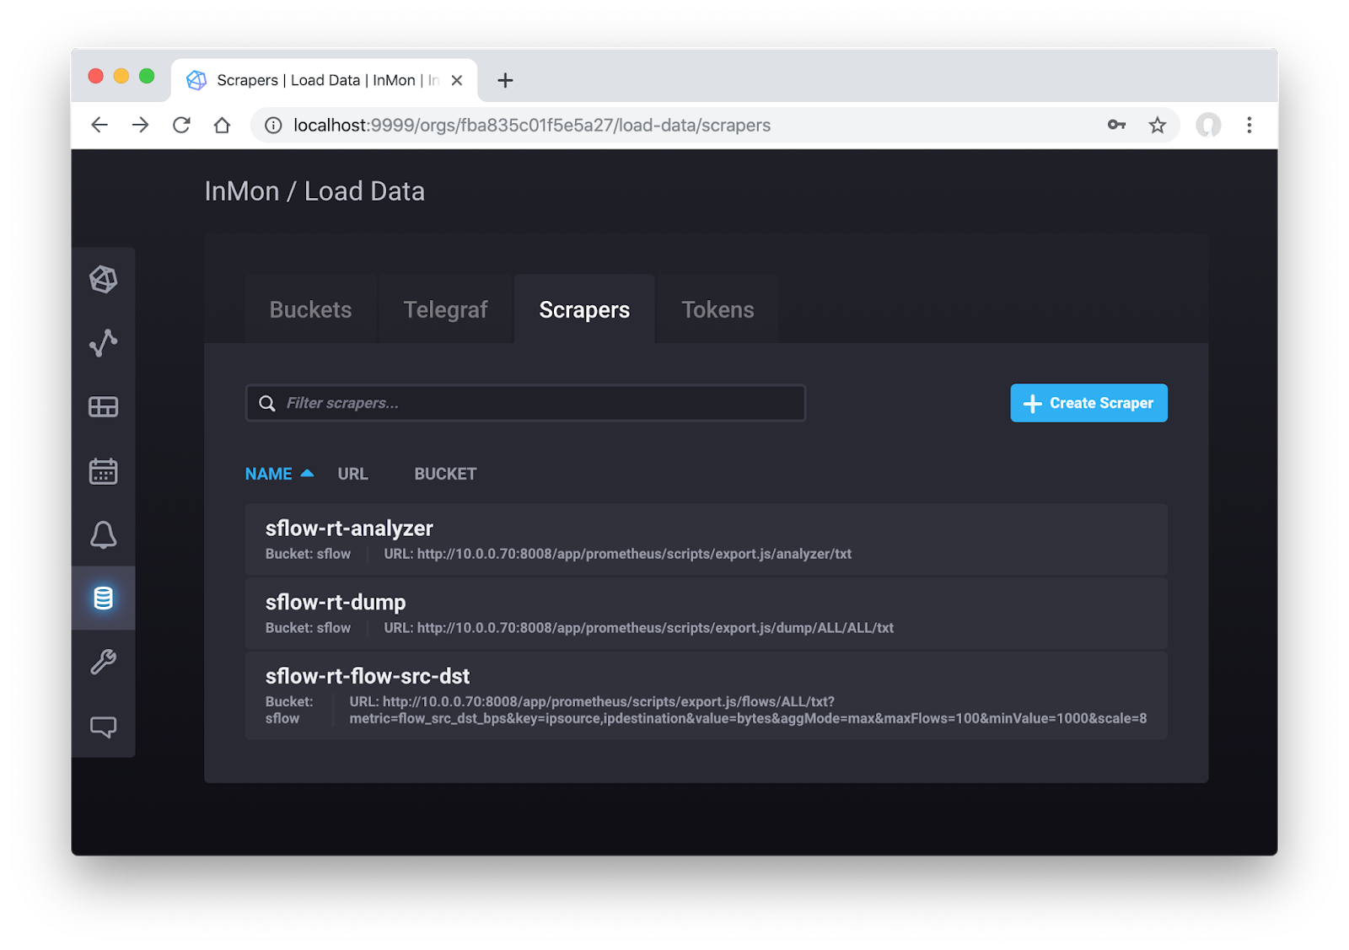The image size is (1349, 950).
Task: Open the Data Explorer graph icon
Action: 103,343
